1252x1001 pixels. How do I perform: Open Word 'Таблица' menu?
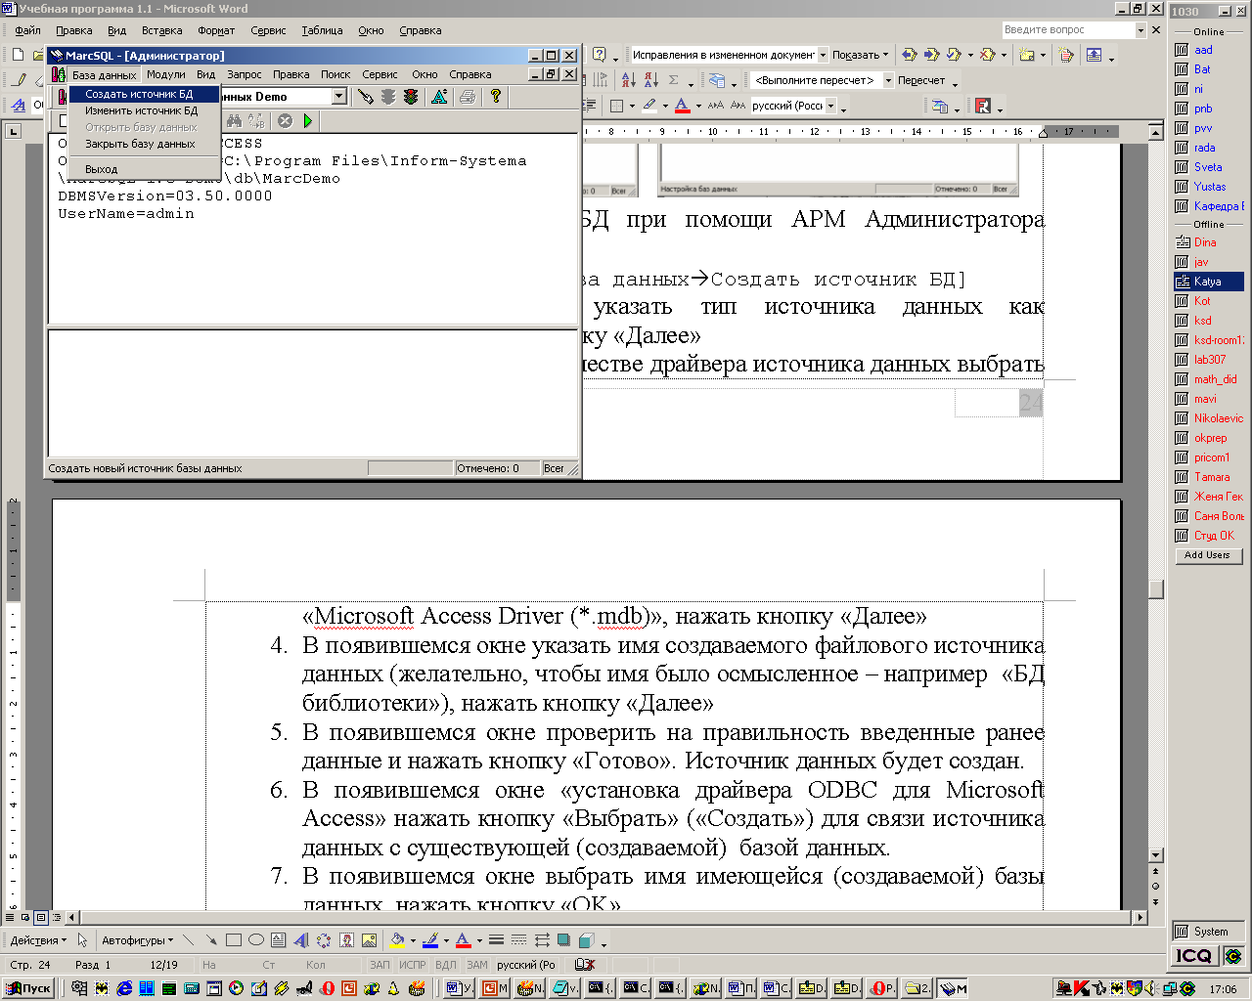coord(322,30)
